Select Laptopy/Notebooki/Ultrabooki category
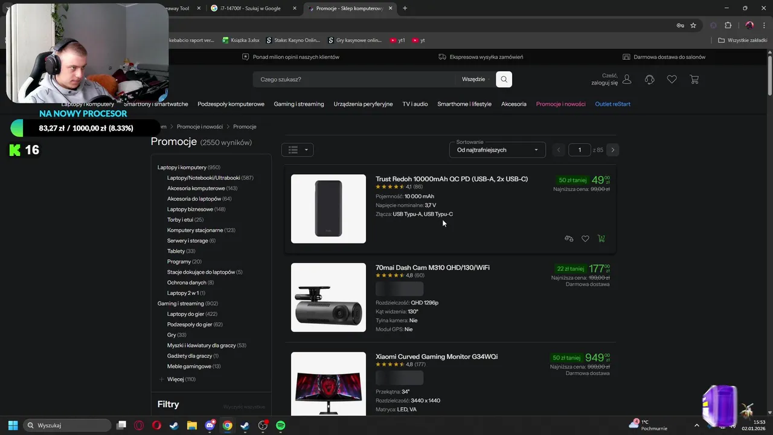Image resolution: width=773 pixels, height=435 pixels. click(x=210, y=178)
